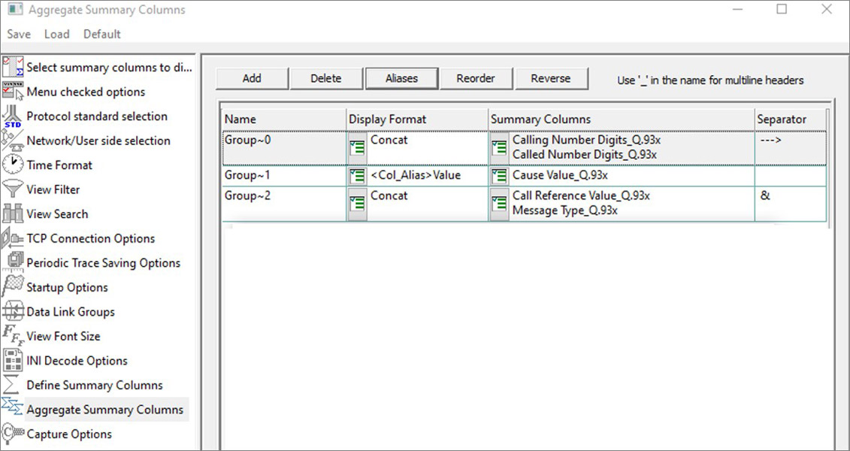The width and height of the screenshot is (850, 451).
Task: Click 'Calling Number Digits_Q.93x' text
Action: click(x=586, y=140)
